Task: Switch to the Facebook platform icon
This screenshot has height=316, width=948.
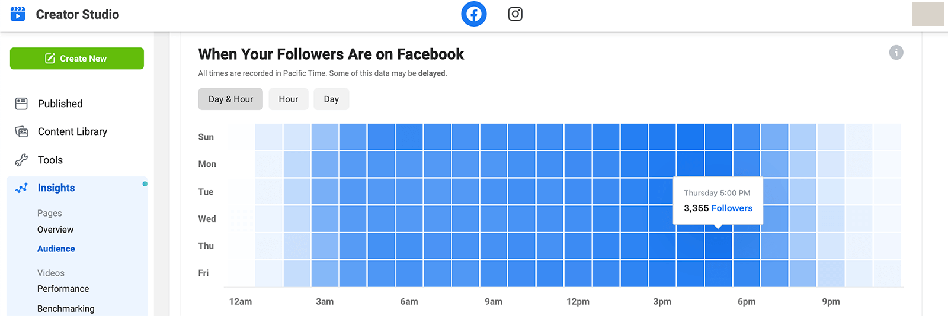Action: 474,14
